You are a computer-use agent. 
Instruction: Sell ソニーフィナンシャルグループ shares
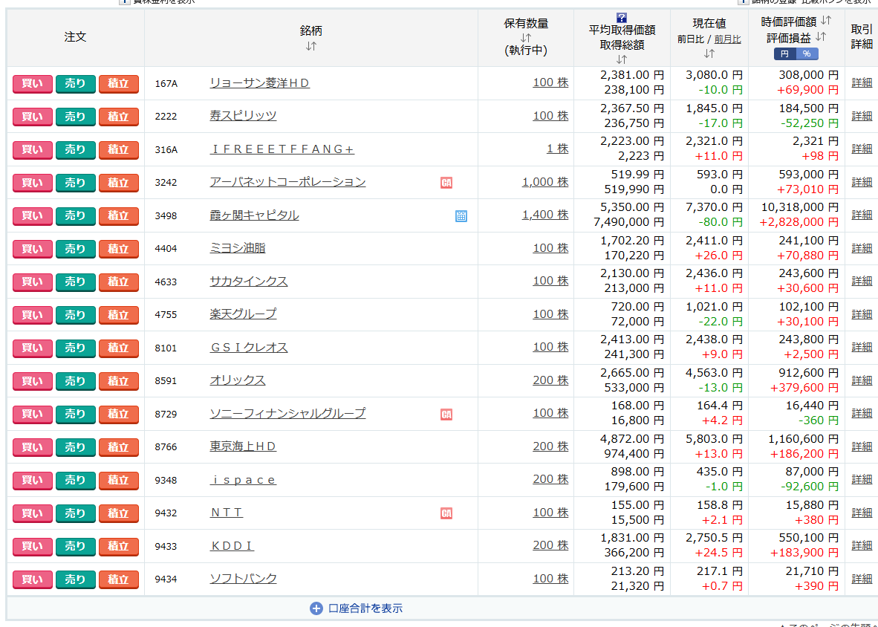pyautogui.click(x=76, y=415)
